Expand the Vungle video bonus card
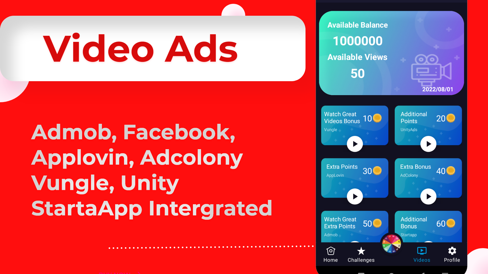 354,144
